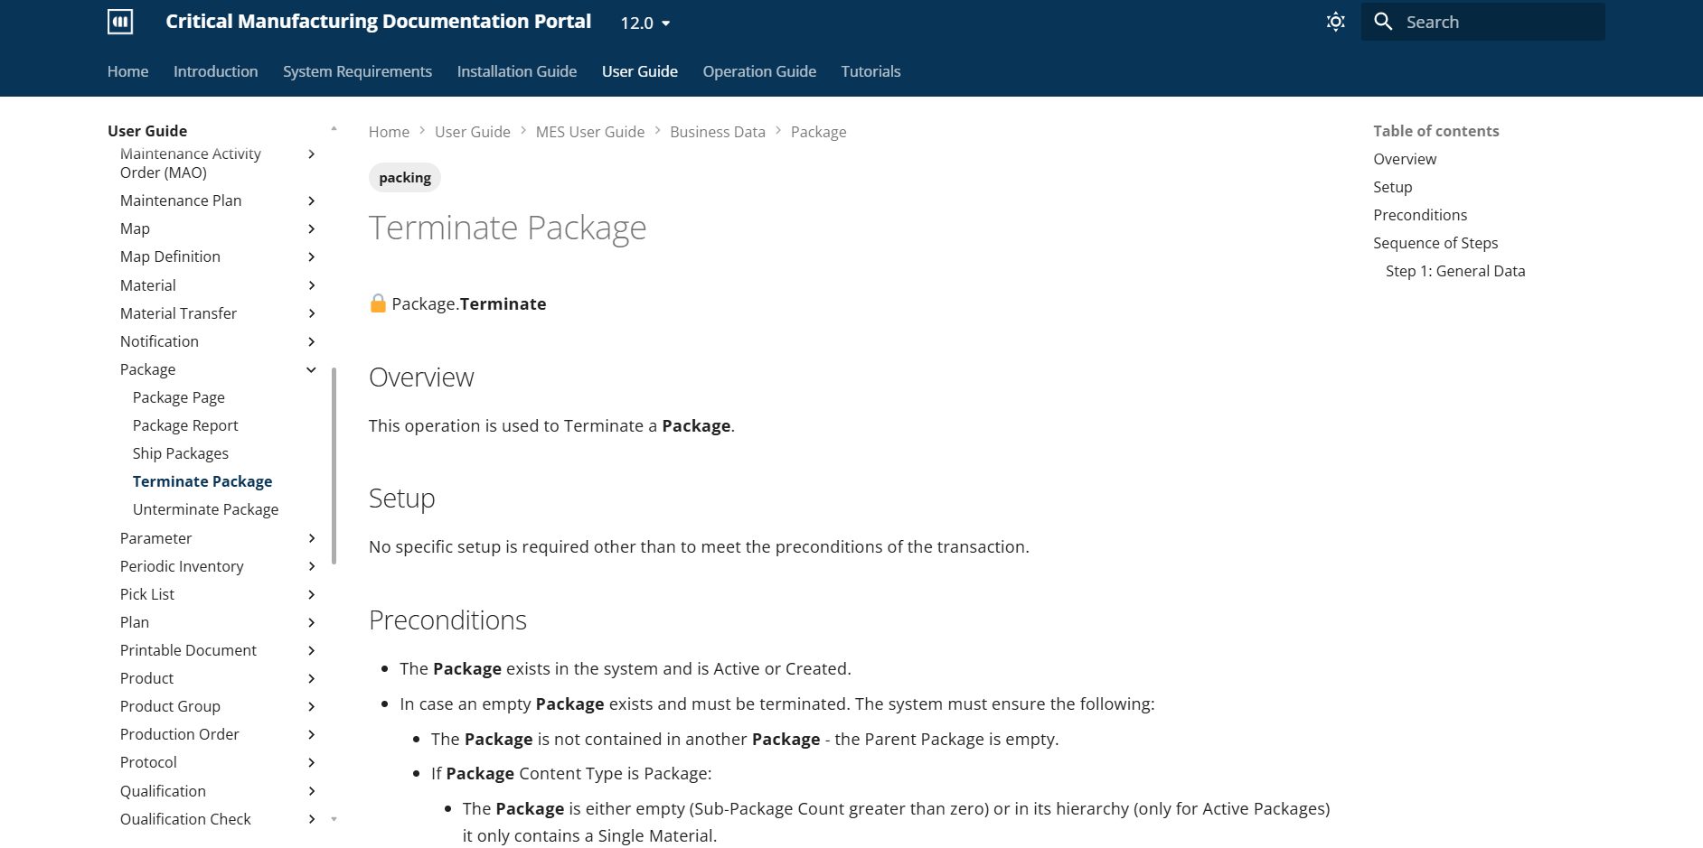This screenshot has height=848, width=1703.
Task: Expand the Material Transfer chevron
Action: [311, 313]
